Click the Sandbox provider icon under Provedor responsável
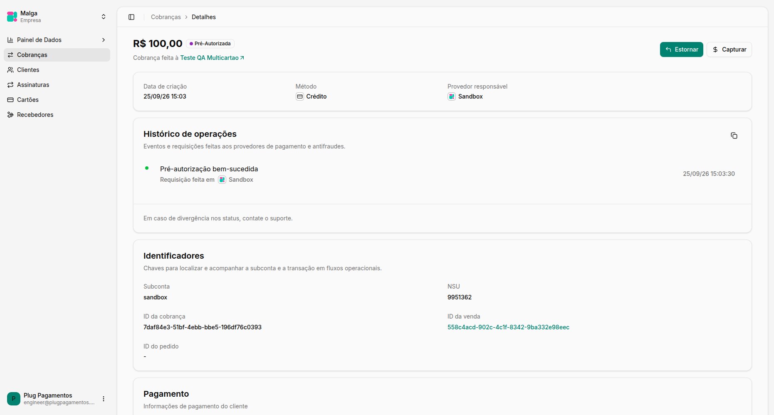Image resolution: width=774 pixels, height=415 pixels. [452, 96]
